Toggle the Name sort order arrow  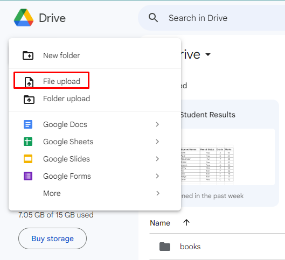click(186, 222)
